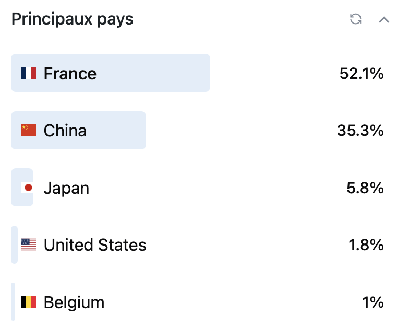Click the Japan flag icon
The width and height of the screenshot is (408, 327).
(x=28, y=188)
